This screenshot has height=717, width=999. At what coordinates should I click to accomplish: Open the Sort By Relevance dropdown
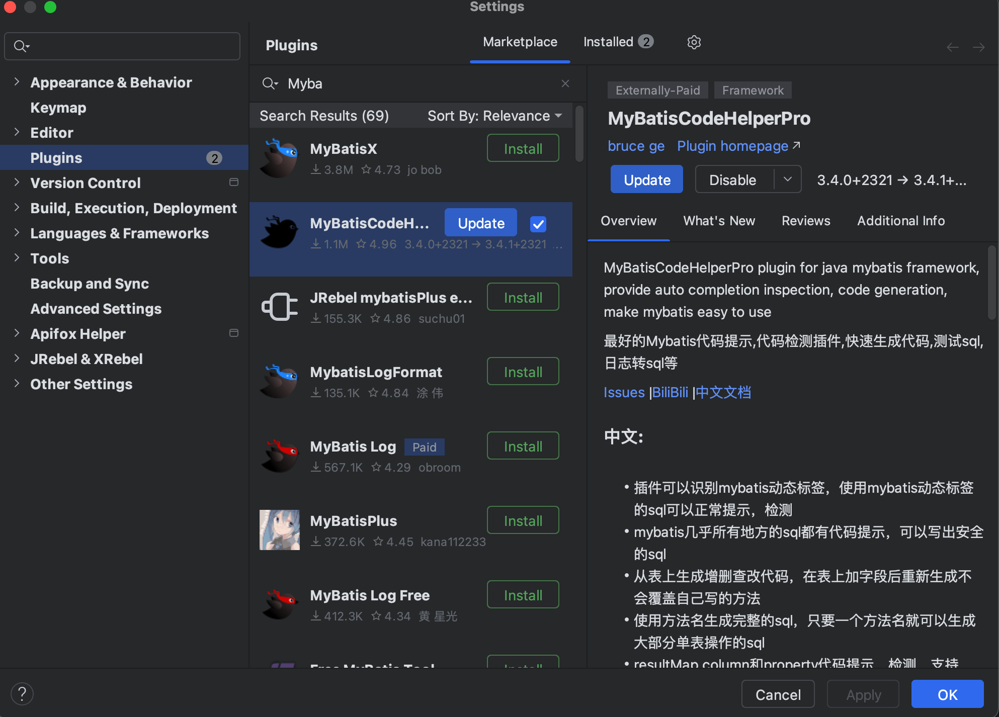click(494, 116)
